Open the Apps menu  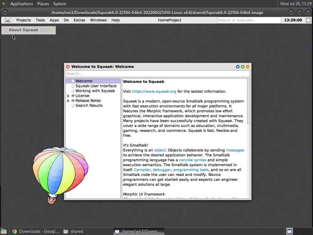coord(54,20)
